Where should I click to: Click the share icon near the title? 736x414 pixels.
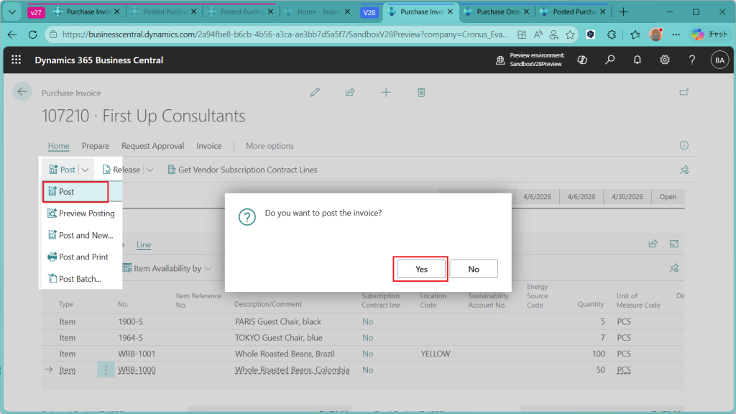pyautogui.click(x=350, y=92)
